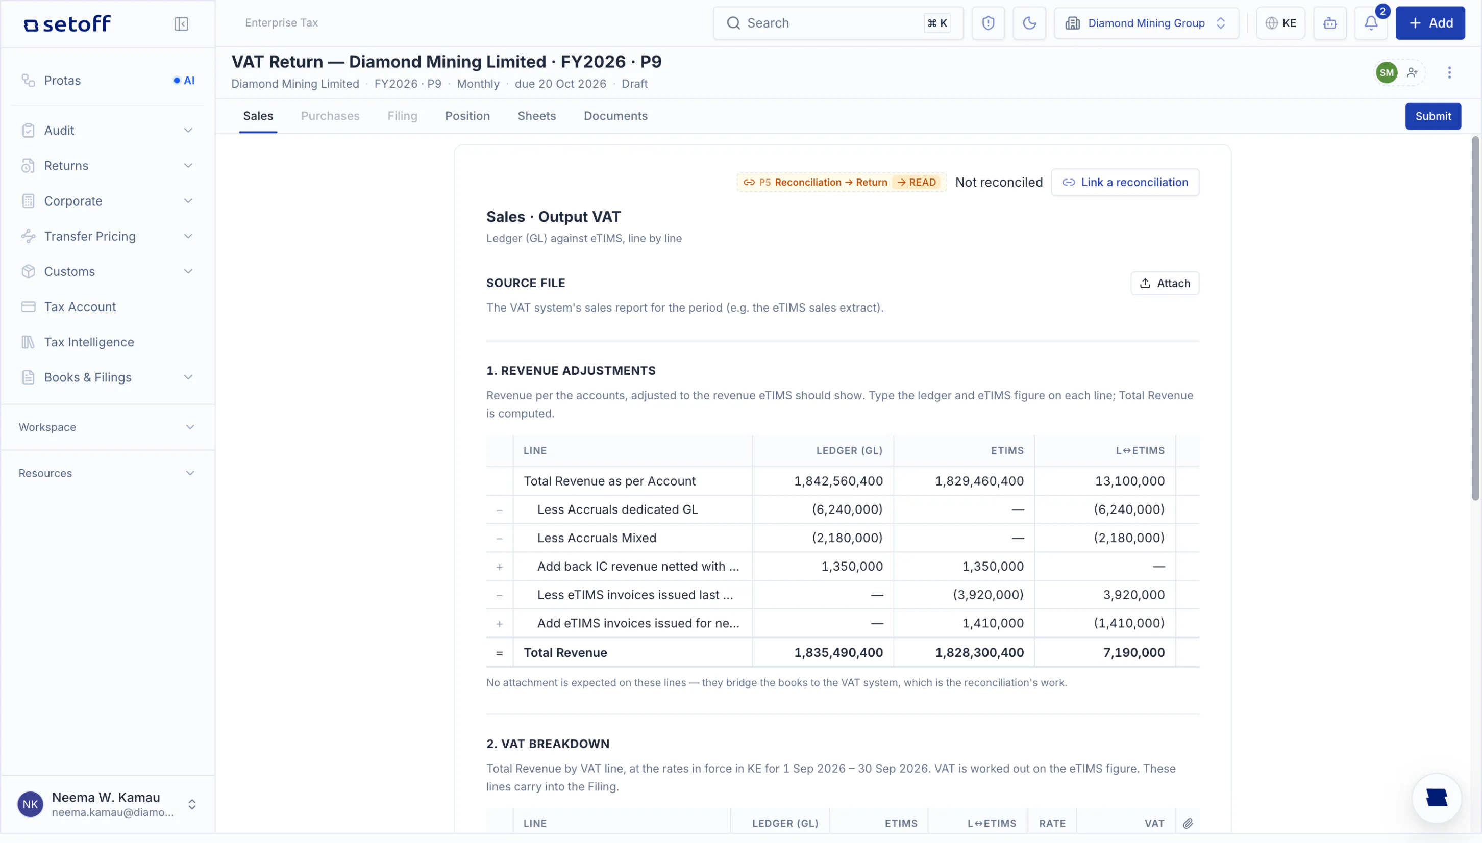
Task: Open Tax Intelligence in sidebar
Action: click(x=108, y=342)
